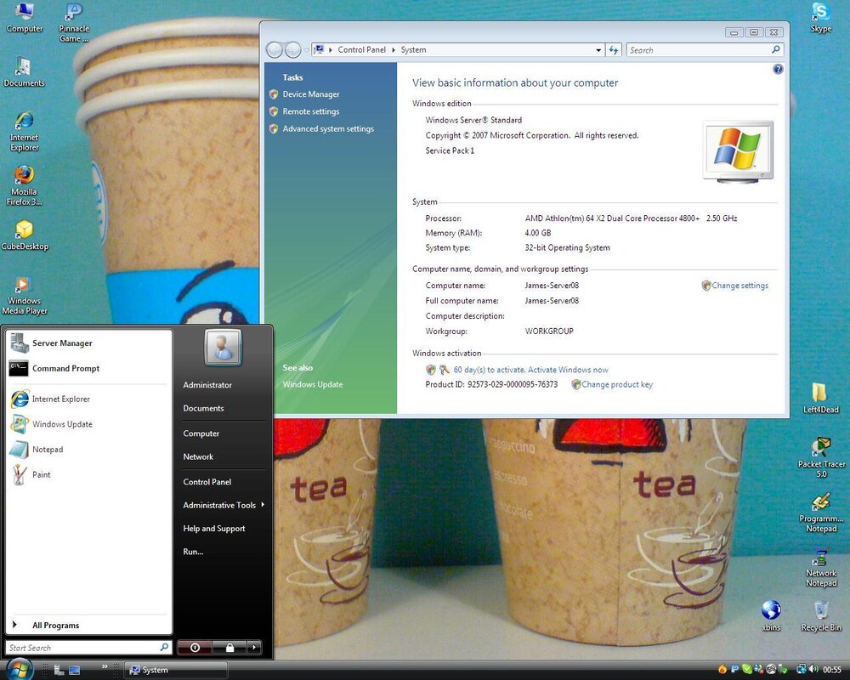Viewport: 850px width, 680px height.
Task: Click Run... in Start menu
Action: [193, 552]
